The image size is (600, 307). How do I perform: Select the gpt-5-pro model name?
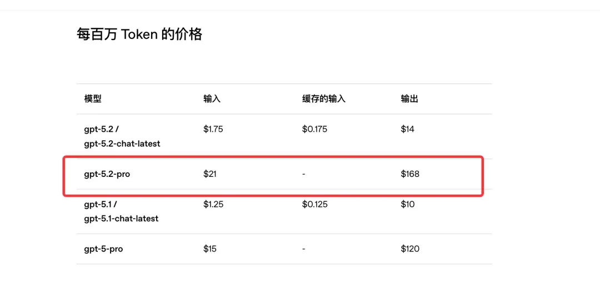(x=103, y=249)
